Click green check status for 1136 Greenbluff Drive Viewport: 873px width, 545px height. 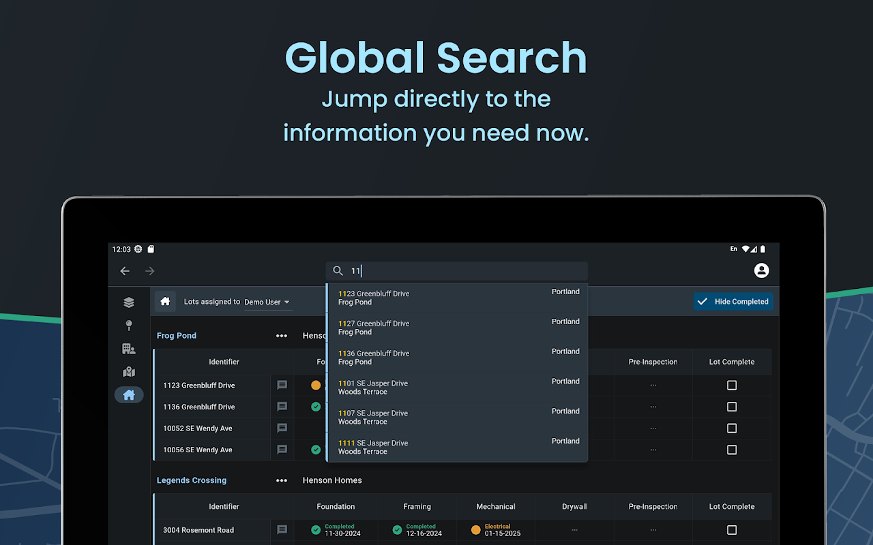(x=316, y=407)
